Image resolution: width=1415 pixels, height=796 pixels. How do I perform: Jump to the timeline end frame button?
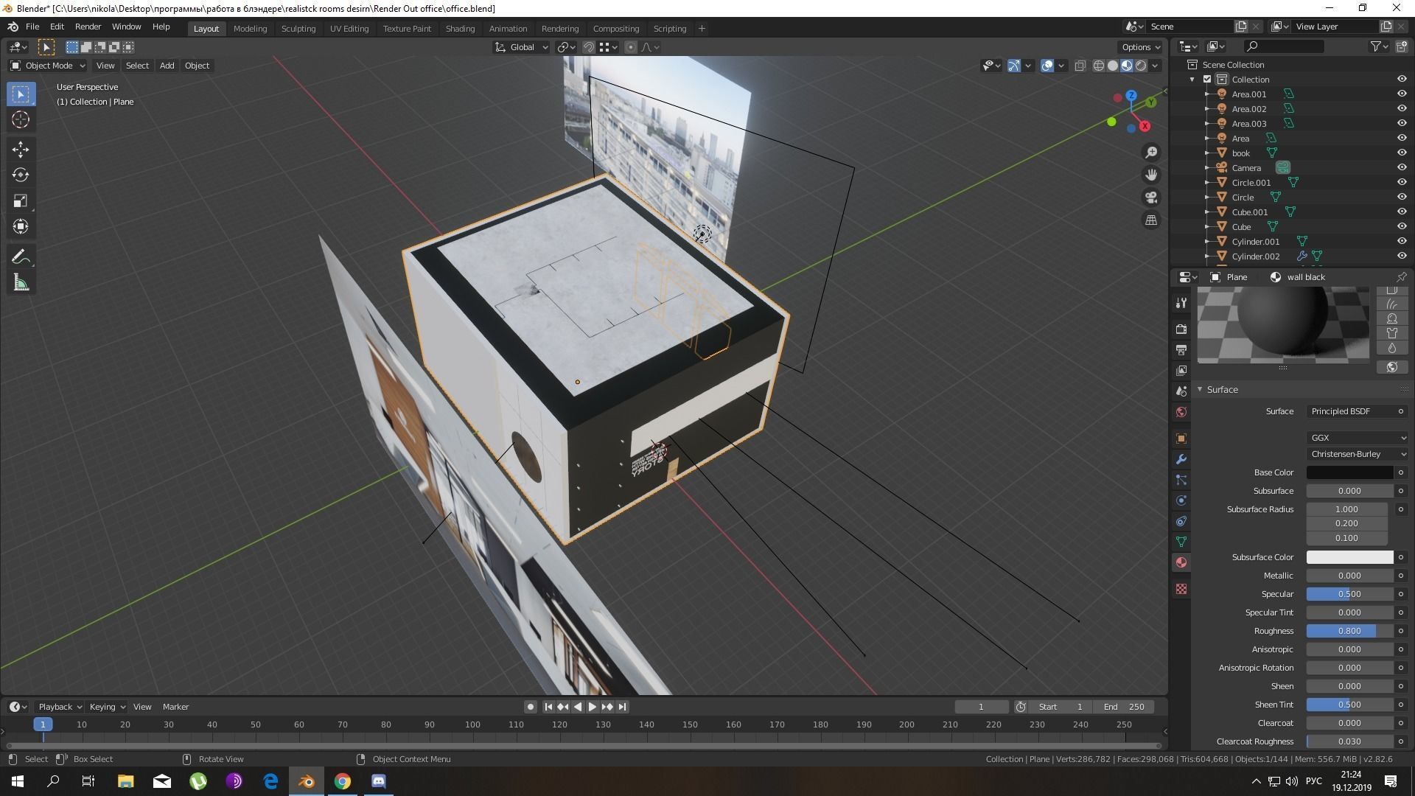point(622,707)
